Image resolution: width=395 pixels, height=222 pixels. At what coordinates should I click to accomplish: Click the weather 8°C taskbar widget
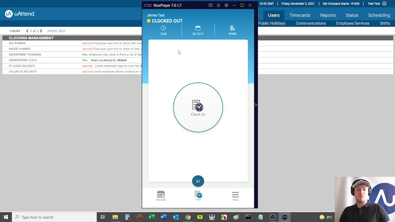tap(326, 217)
